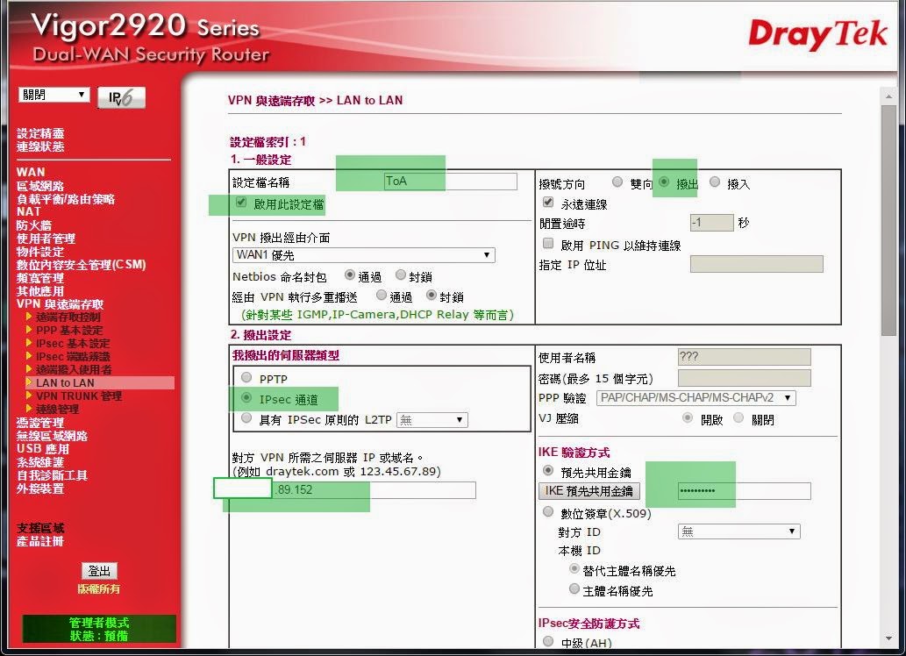
Task: Select IPsec 基本設定 submenu item
Action: (73, 343)
